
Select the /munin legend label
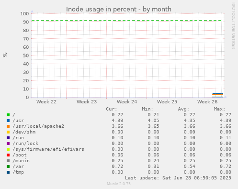click(21, 161)
